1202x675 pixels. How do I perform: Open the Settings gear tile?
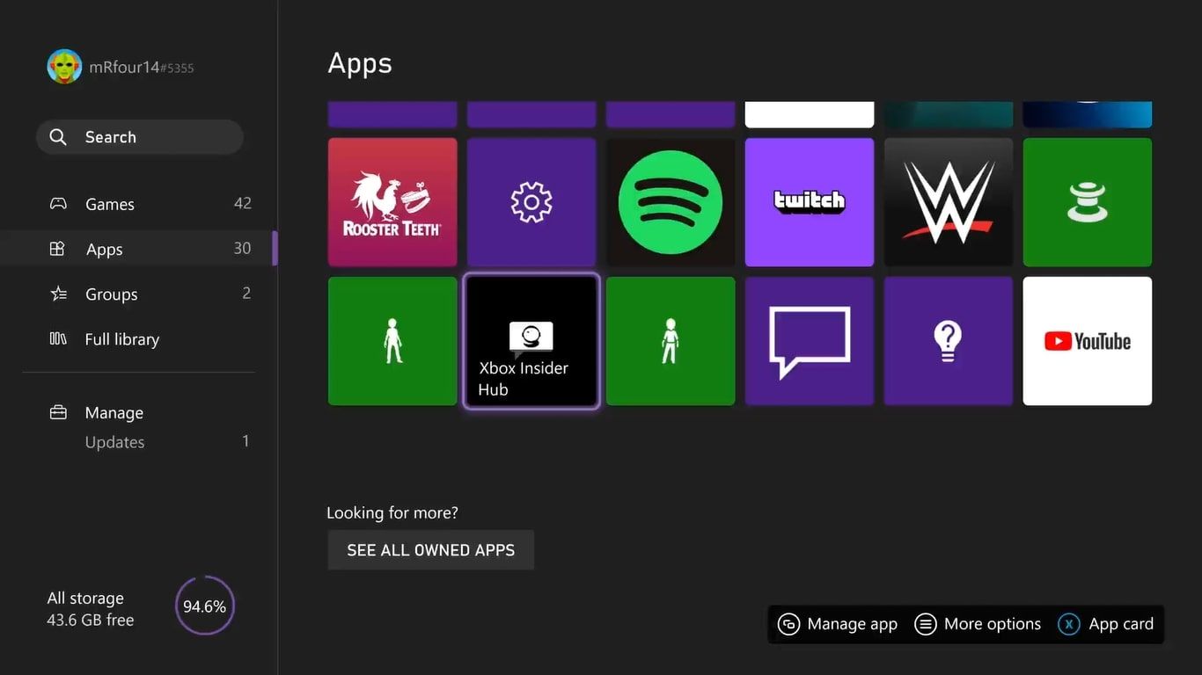point(531,202)
